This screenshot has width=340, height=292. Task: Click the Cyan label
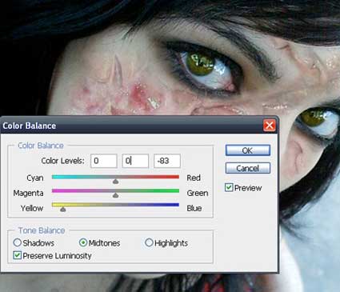pyautogui.click(x=35, y=178)
